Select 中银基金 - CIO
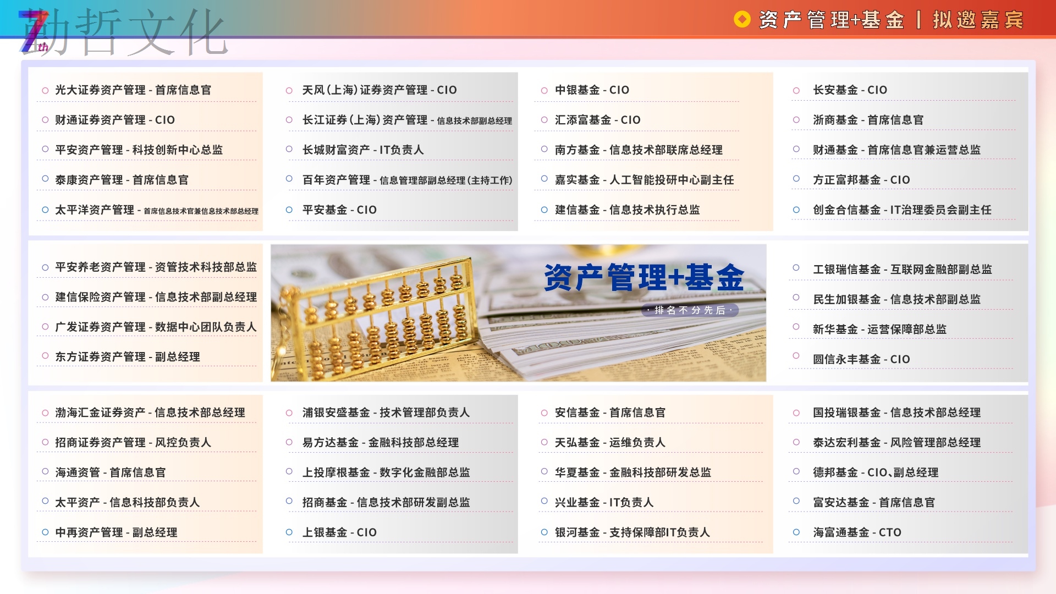The width and height of the screenshot is (1056, 594). point(592,90)
